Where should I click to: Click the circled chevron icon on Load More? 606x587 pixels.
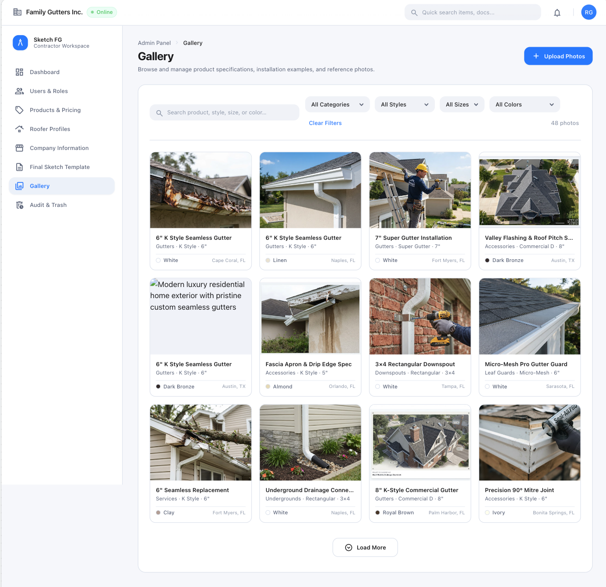point(349,548)
